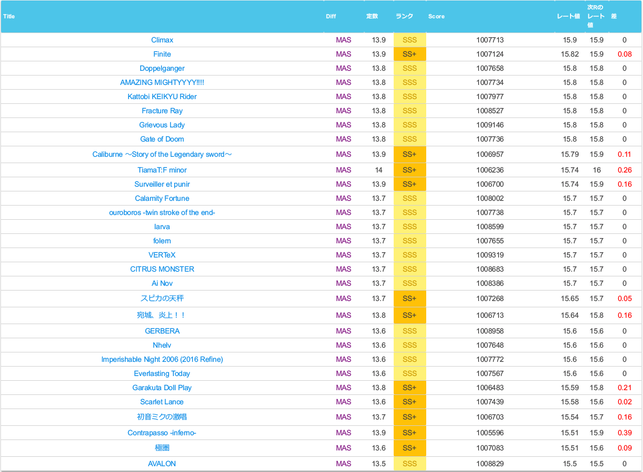This screenshot has width=643, height=472.
Task: Sort by the ランク column header
Action: coord(404,16)
